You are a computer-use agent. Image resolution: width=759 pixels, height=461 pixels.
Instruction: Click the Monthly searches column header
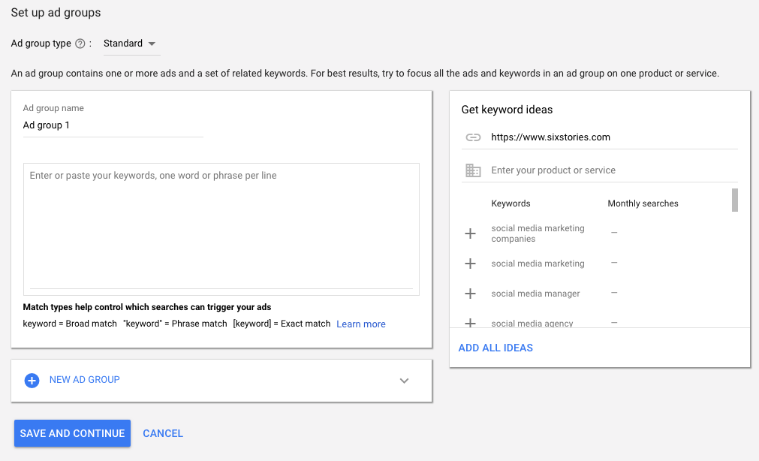643,203
